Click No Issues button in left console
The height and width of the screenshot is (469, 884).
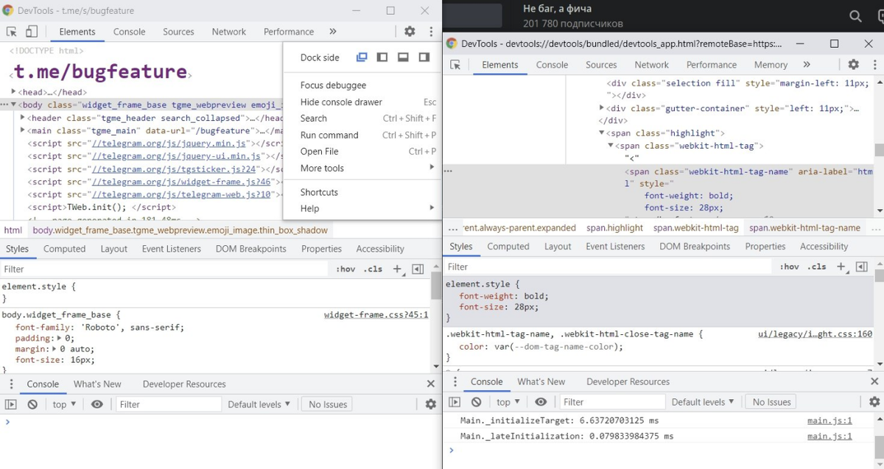point(328,404)
